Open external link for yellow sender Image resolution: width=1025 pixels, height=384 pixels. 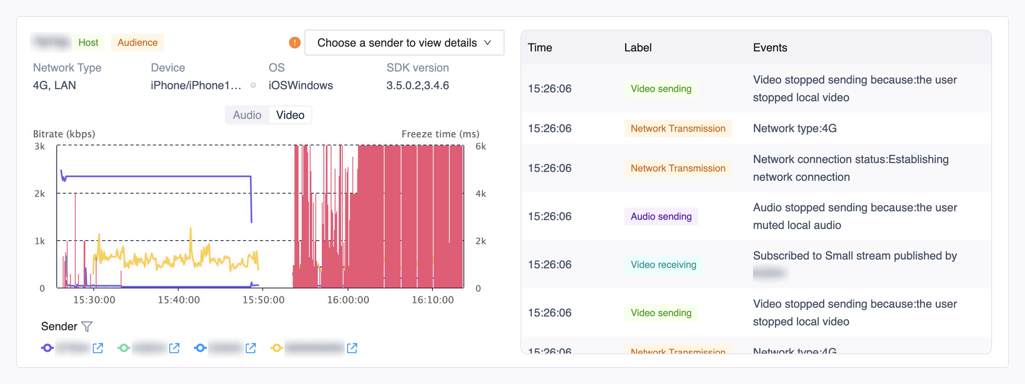click(x=352, y=348)
